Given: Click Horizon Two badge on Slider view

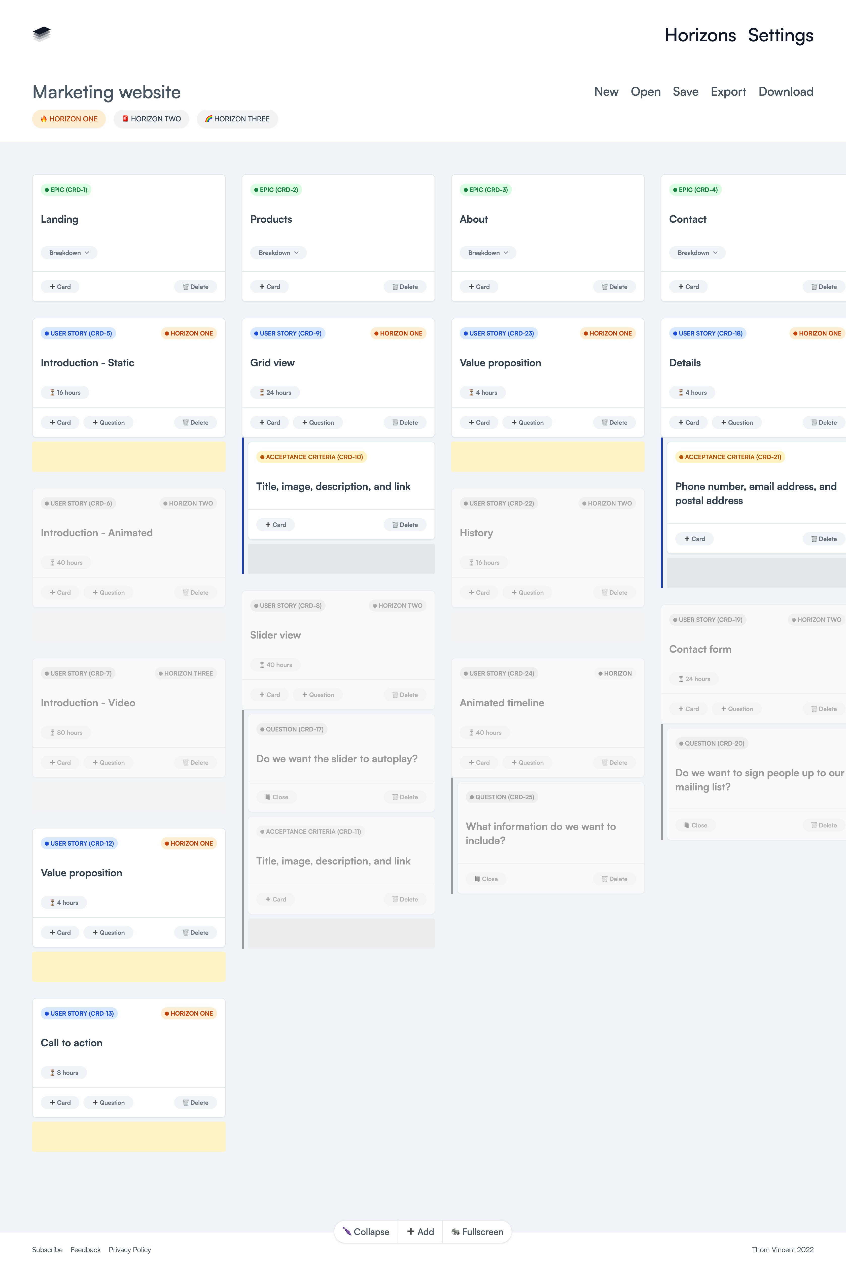Looking at the screenshot, I should click(x=398, y=606).
